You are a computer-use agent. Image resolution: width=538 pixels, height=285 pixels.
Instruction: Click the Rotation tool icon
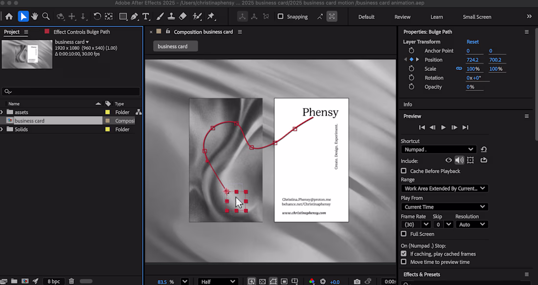point(97,17)
